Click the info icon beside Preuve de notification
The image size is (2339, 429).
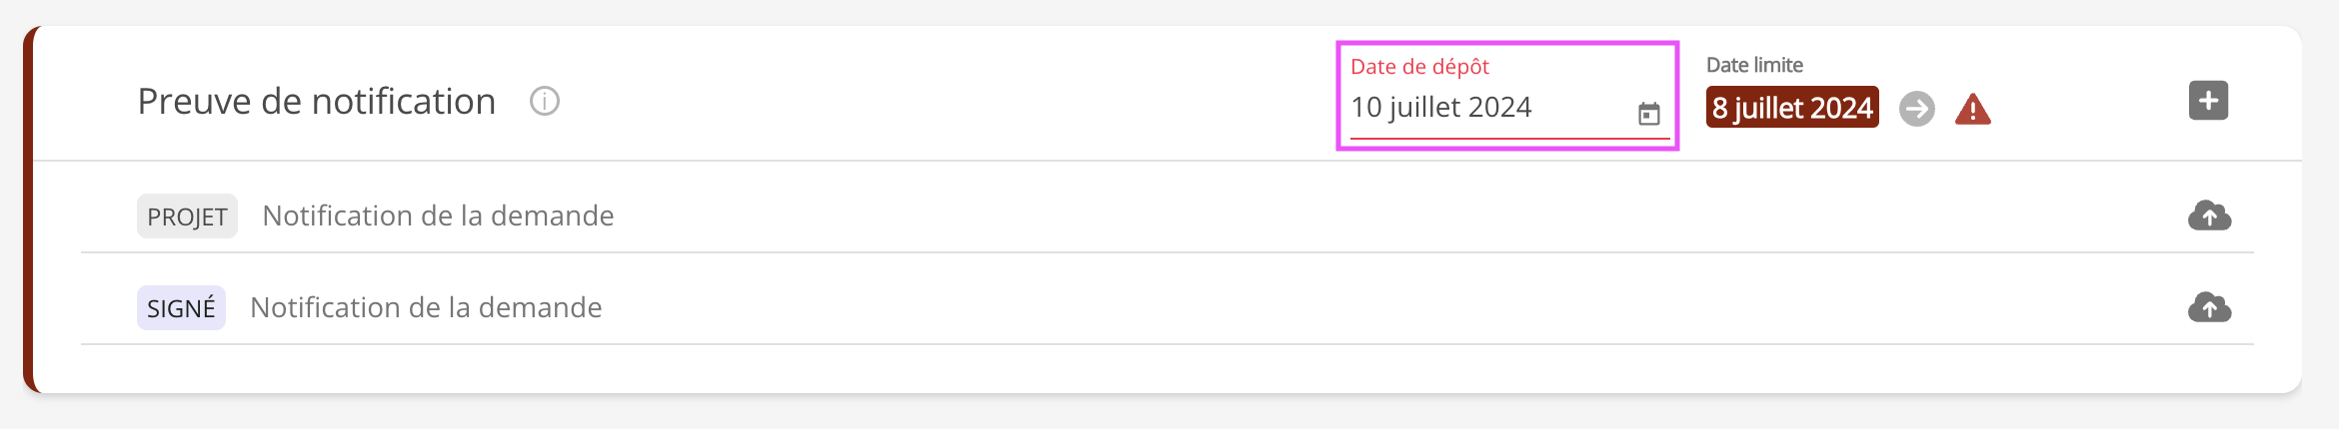[545, 101]
